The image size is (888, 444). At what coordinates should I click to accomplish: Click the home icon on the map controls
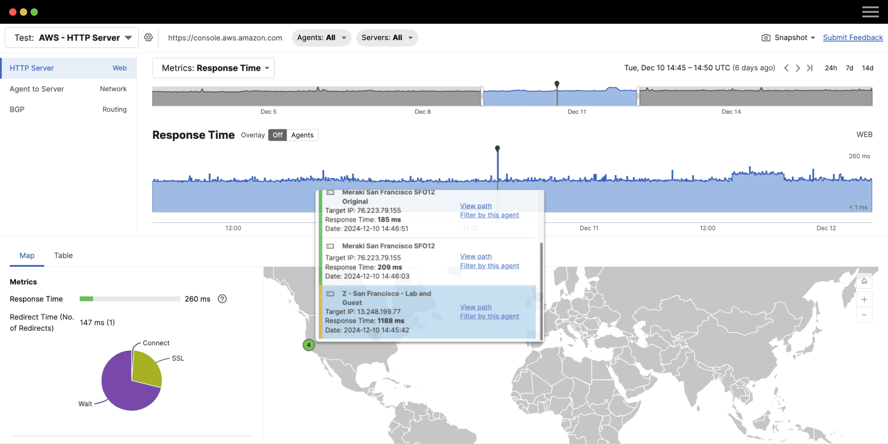(x=864, y=280)
